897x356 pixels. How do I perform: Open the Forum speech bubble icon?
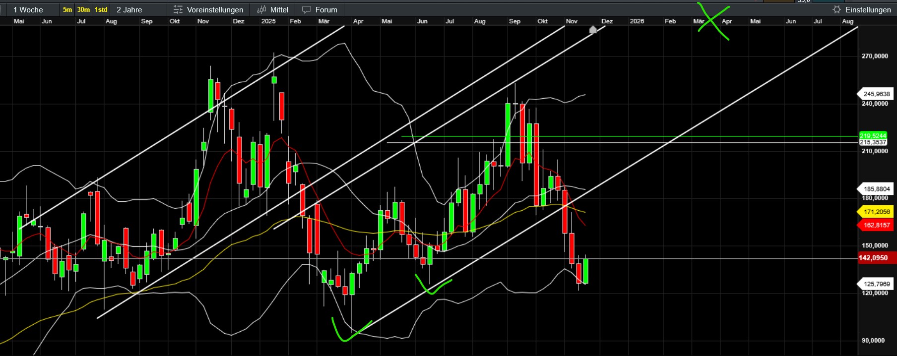point(307,10)
